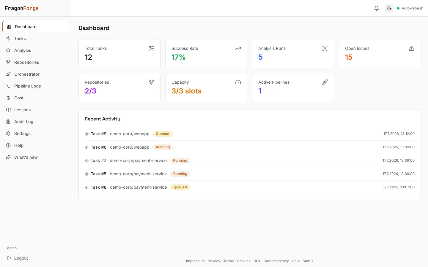Click the Queued badge on Task #8
This screenshot has height=267, width=428.
click(x=180, y=187)
